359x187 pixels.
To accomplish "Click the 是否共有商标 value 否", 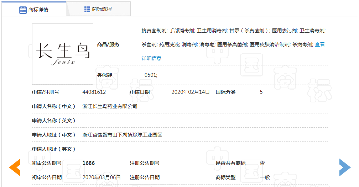I will [x=262, y=163].
